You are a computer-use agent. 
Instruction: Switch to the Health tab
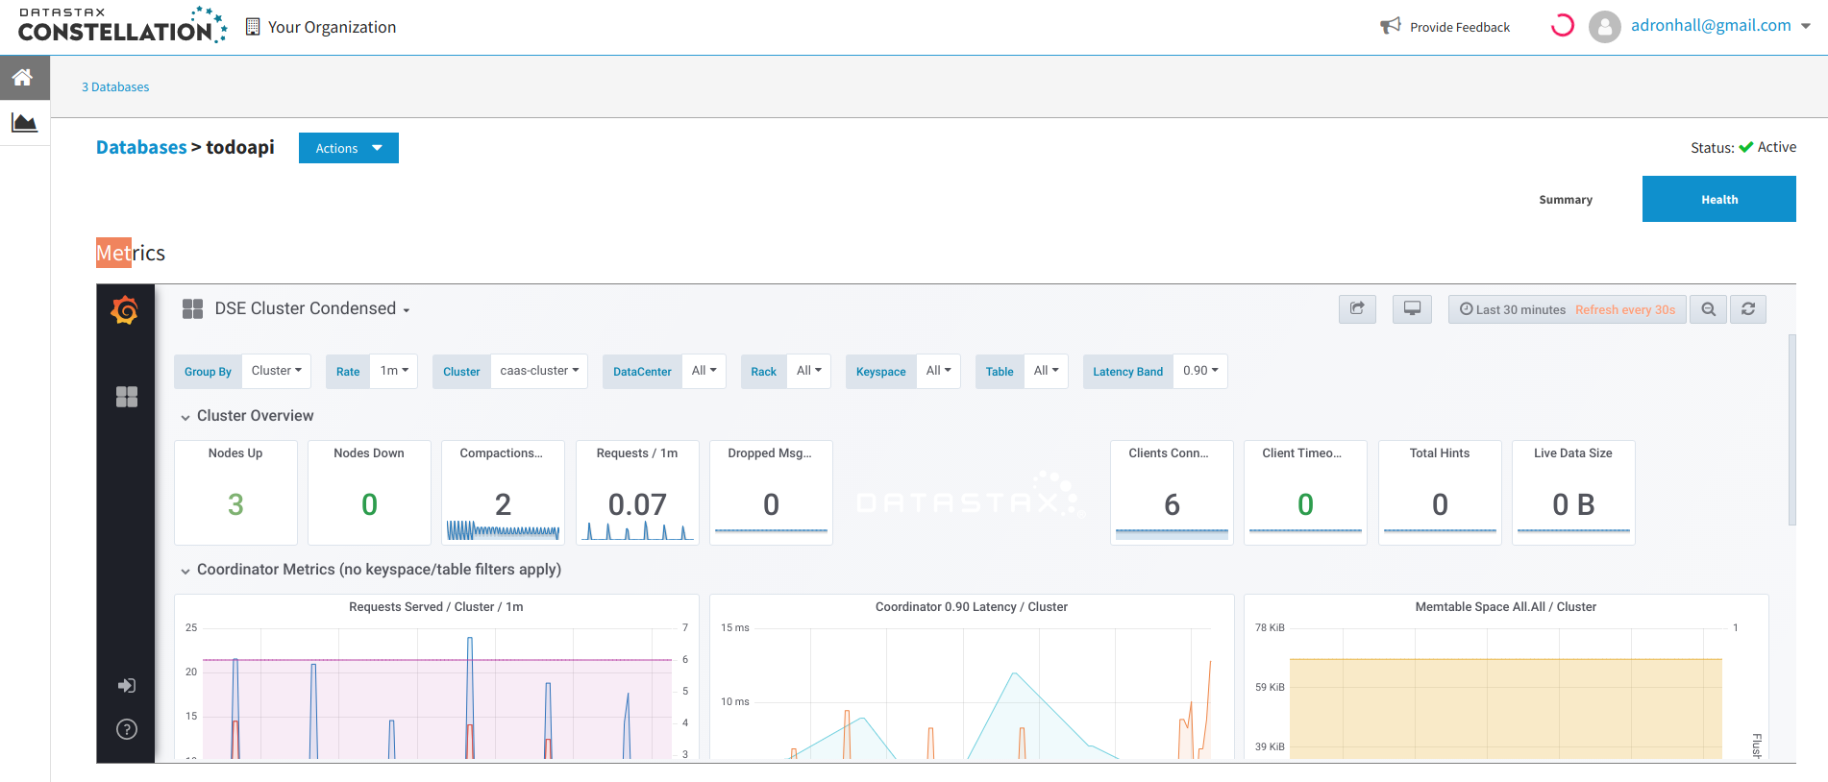(1719, 199)
